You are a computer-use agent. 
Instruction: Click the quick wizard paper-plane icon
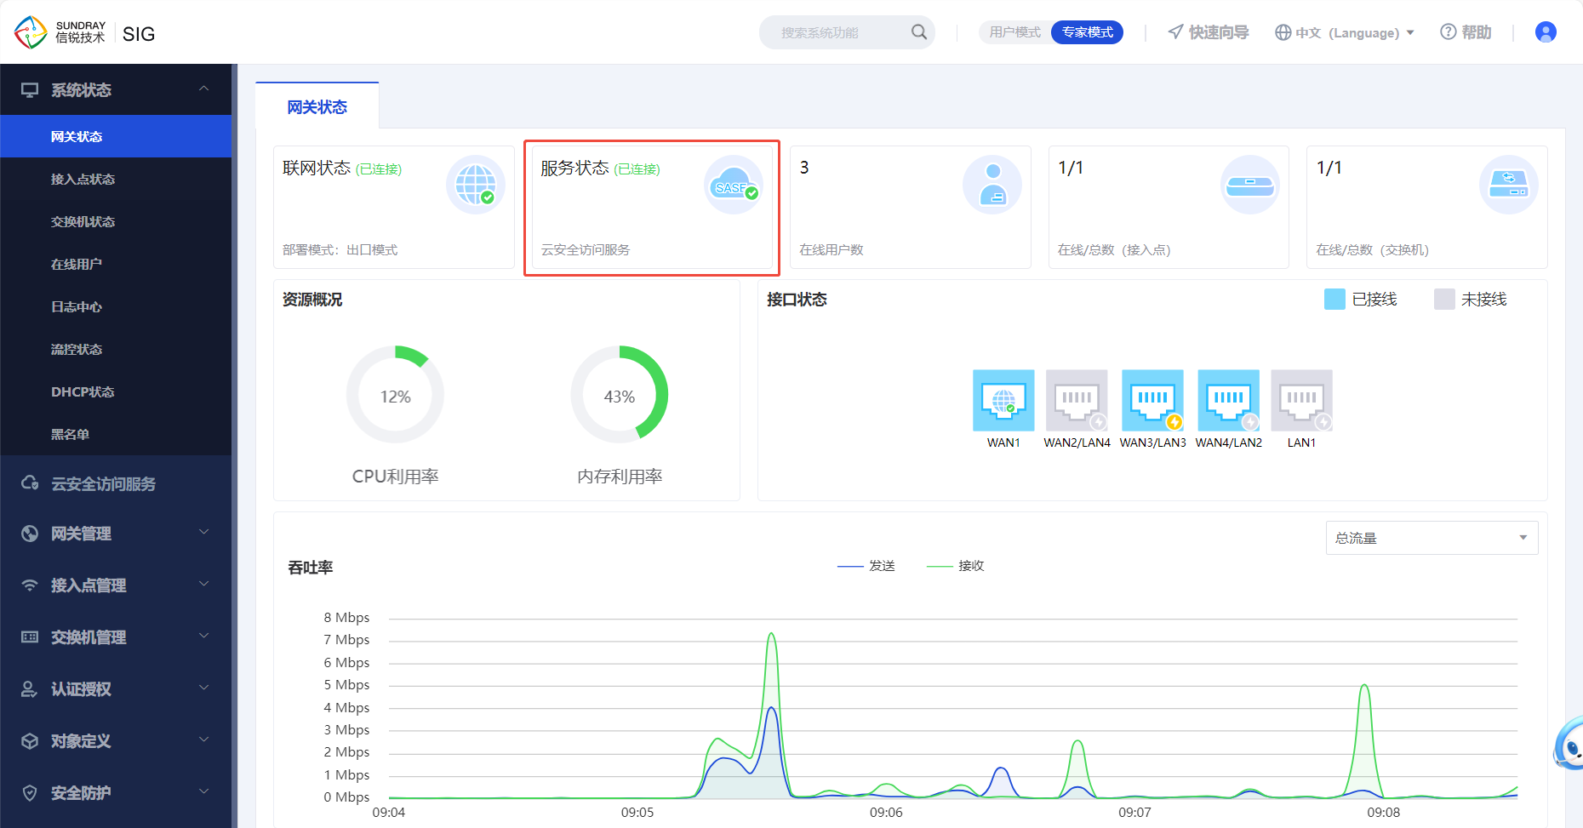click(x=1175, y=32)
